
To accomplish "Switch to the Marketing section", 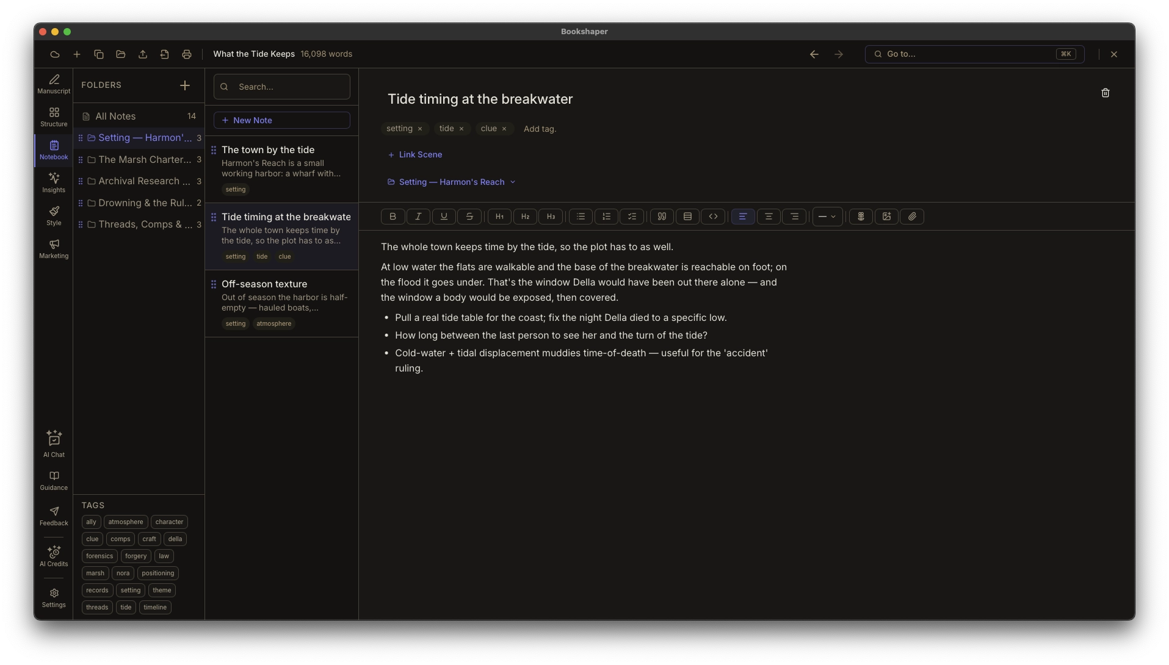I will [54, 249].
